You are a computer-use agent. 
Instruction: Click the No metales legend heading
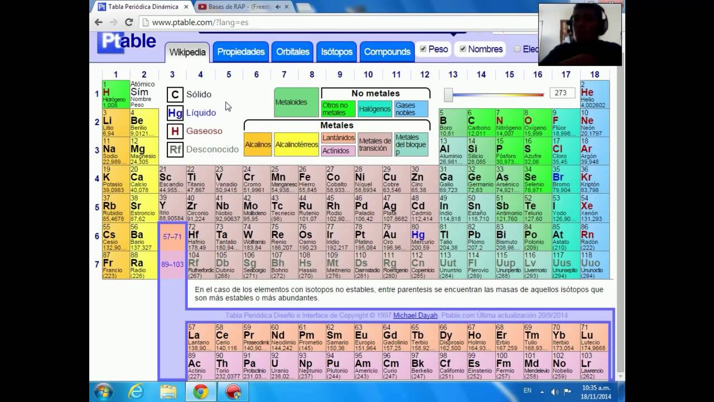[375, 93]
